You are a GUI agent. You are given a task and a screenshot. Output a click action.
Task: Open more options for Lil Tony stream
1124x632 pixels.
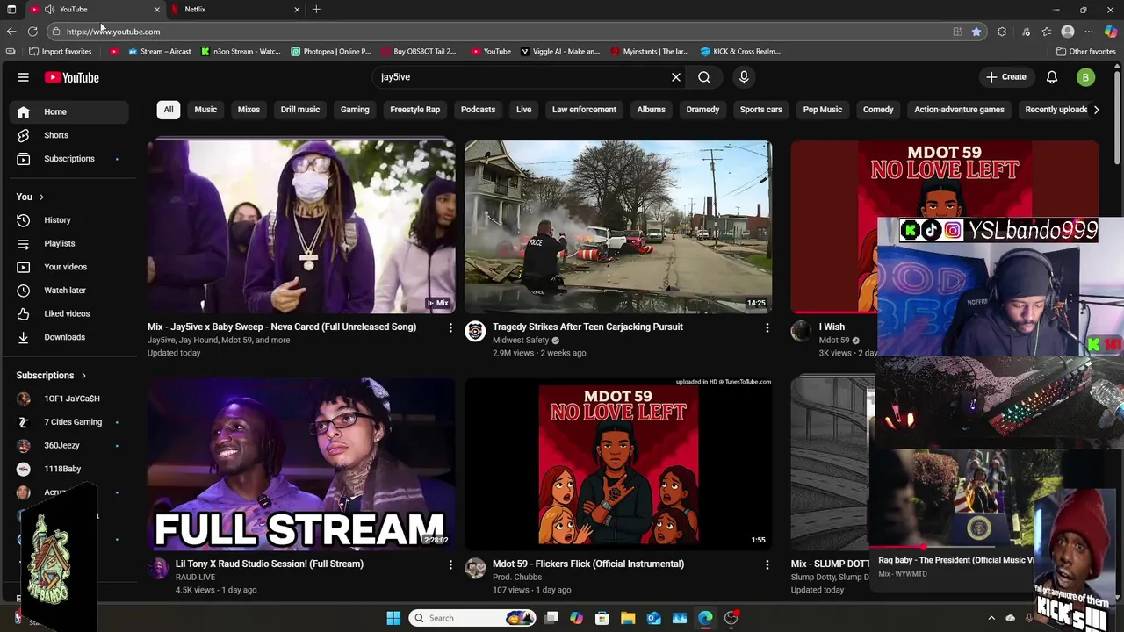click(450, 564)
